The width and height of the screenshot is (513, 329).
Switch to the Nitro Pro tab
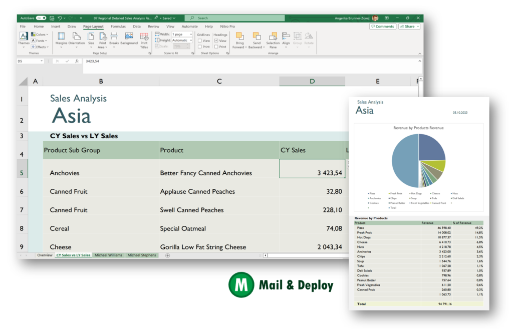point(227,27)
